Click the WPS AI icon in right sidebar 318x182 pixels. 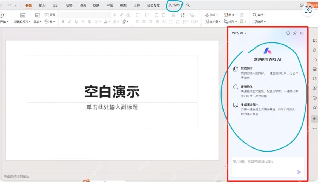tap(314, 119)
